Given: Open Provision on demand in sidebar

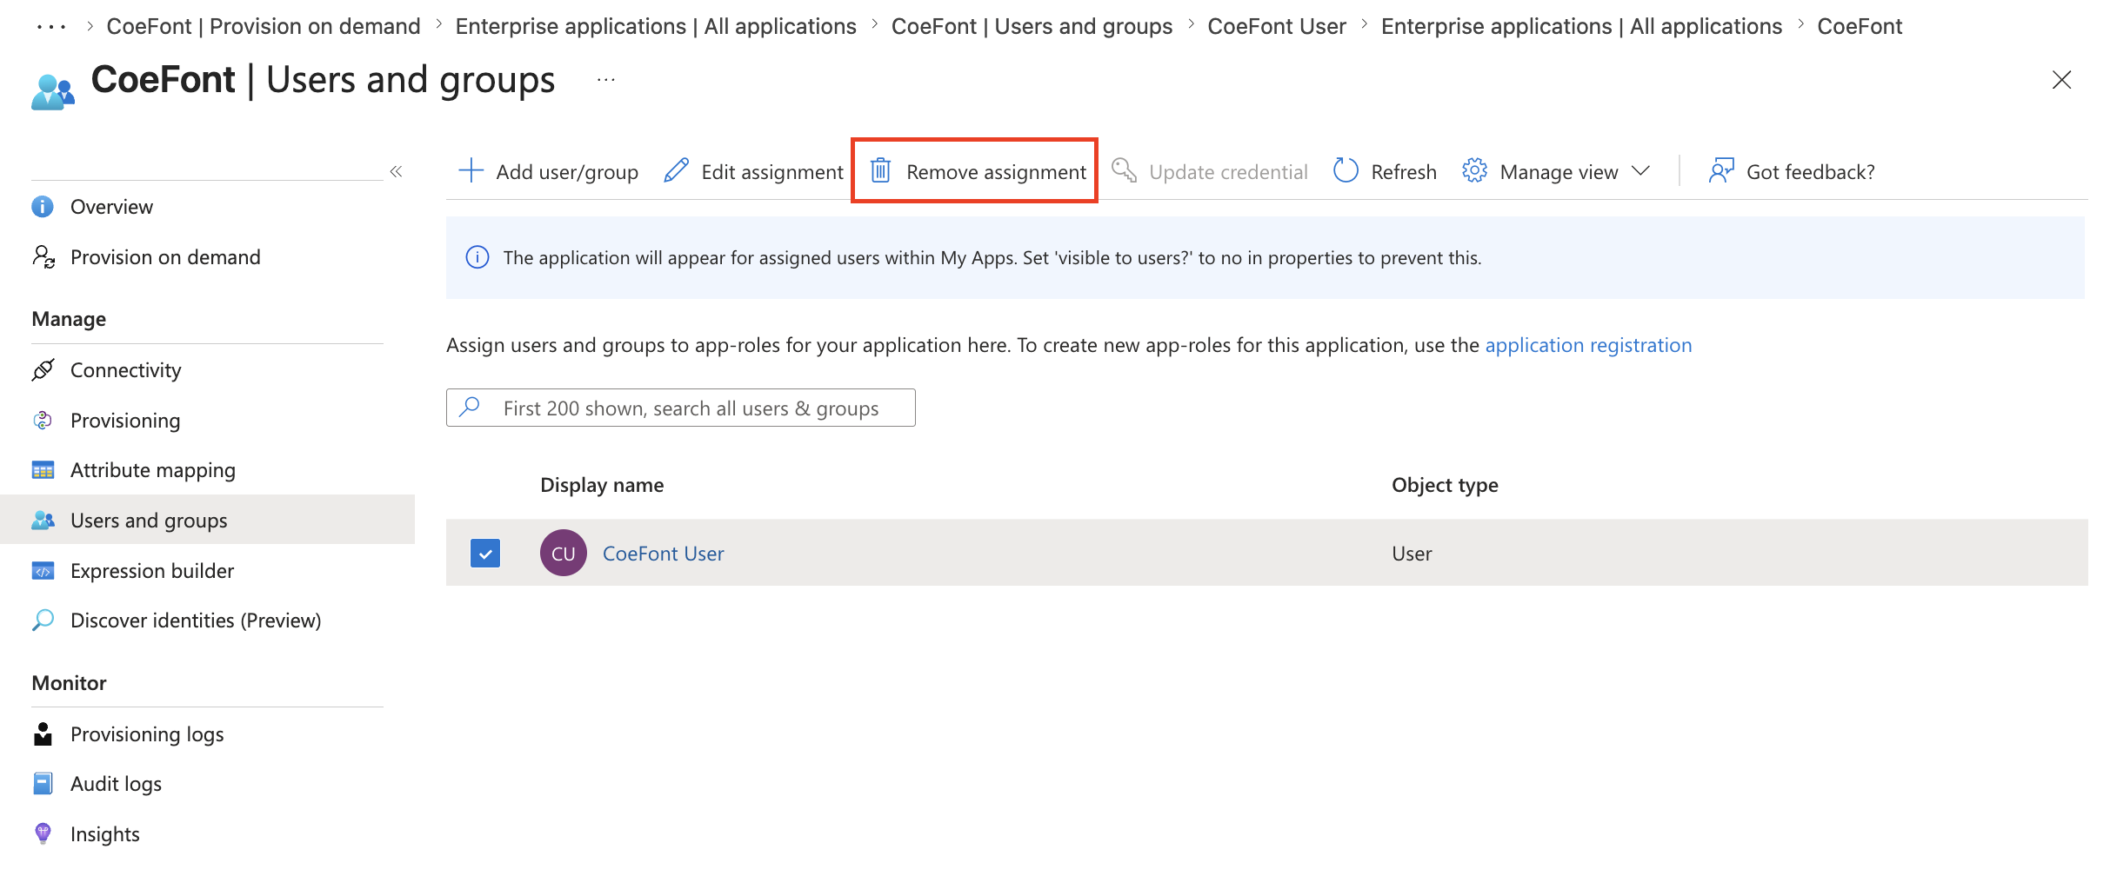Looking at the screenshot, I should click(x=165, y=257).
